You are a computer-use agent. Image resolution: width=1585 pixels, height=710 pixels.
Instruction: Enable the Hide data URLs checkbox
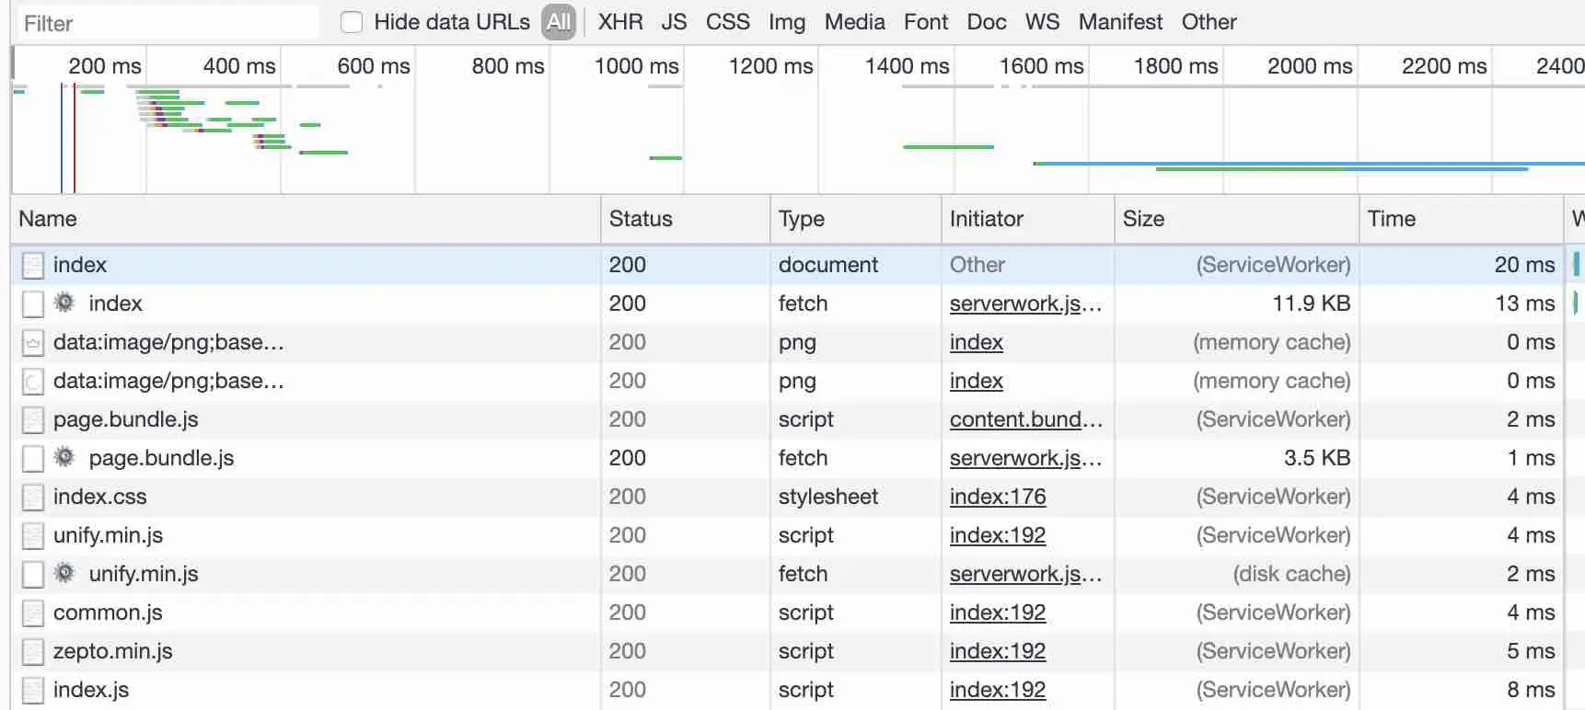click(352, 22)
